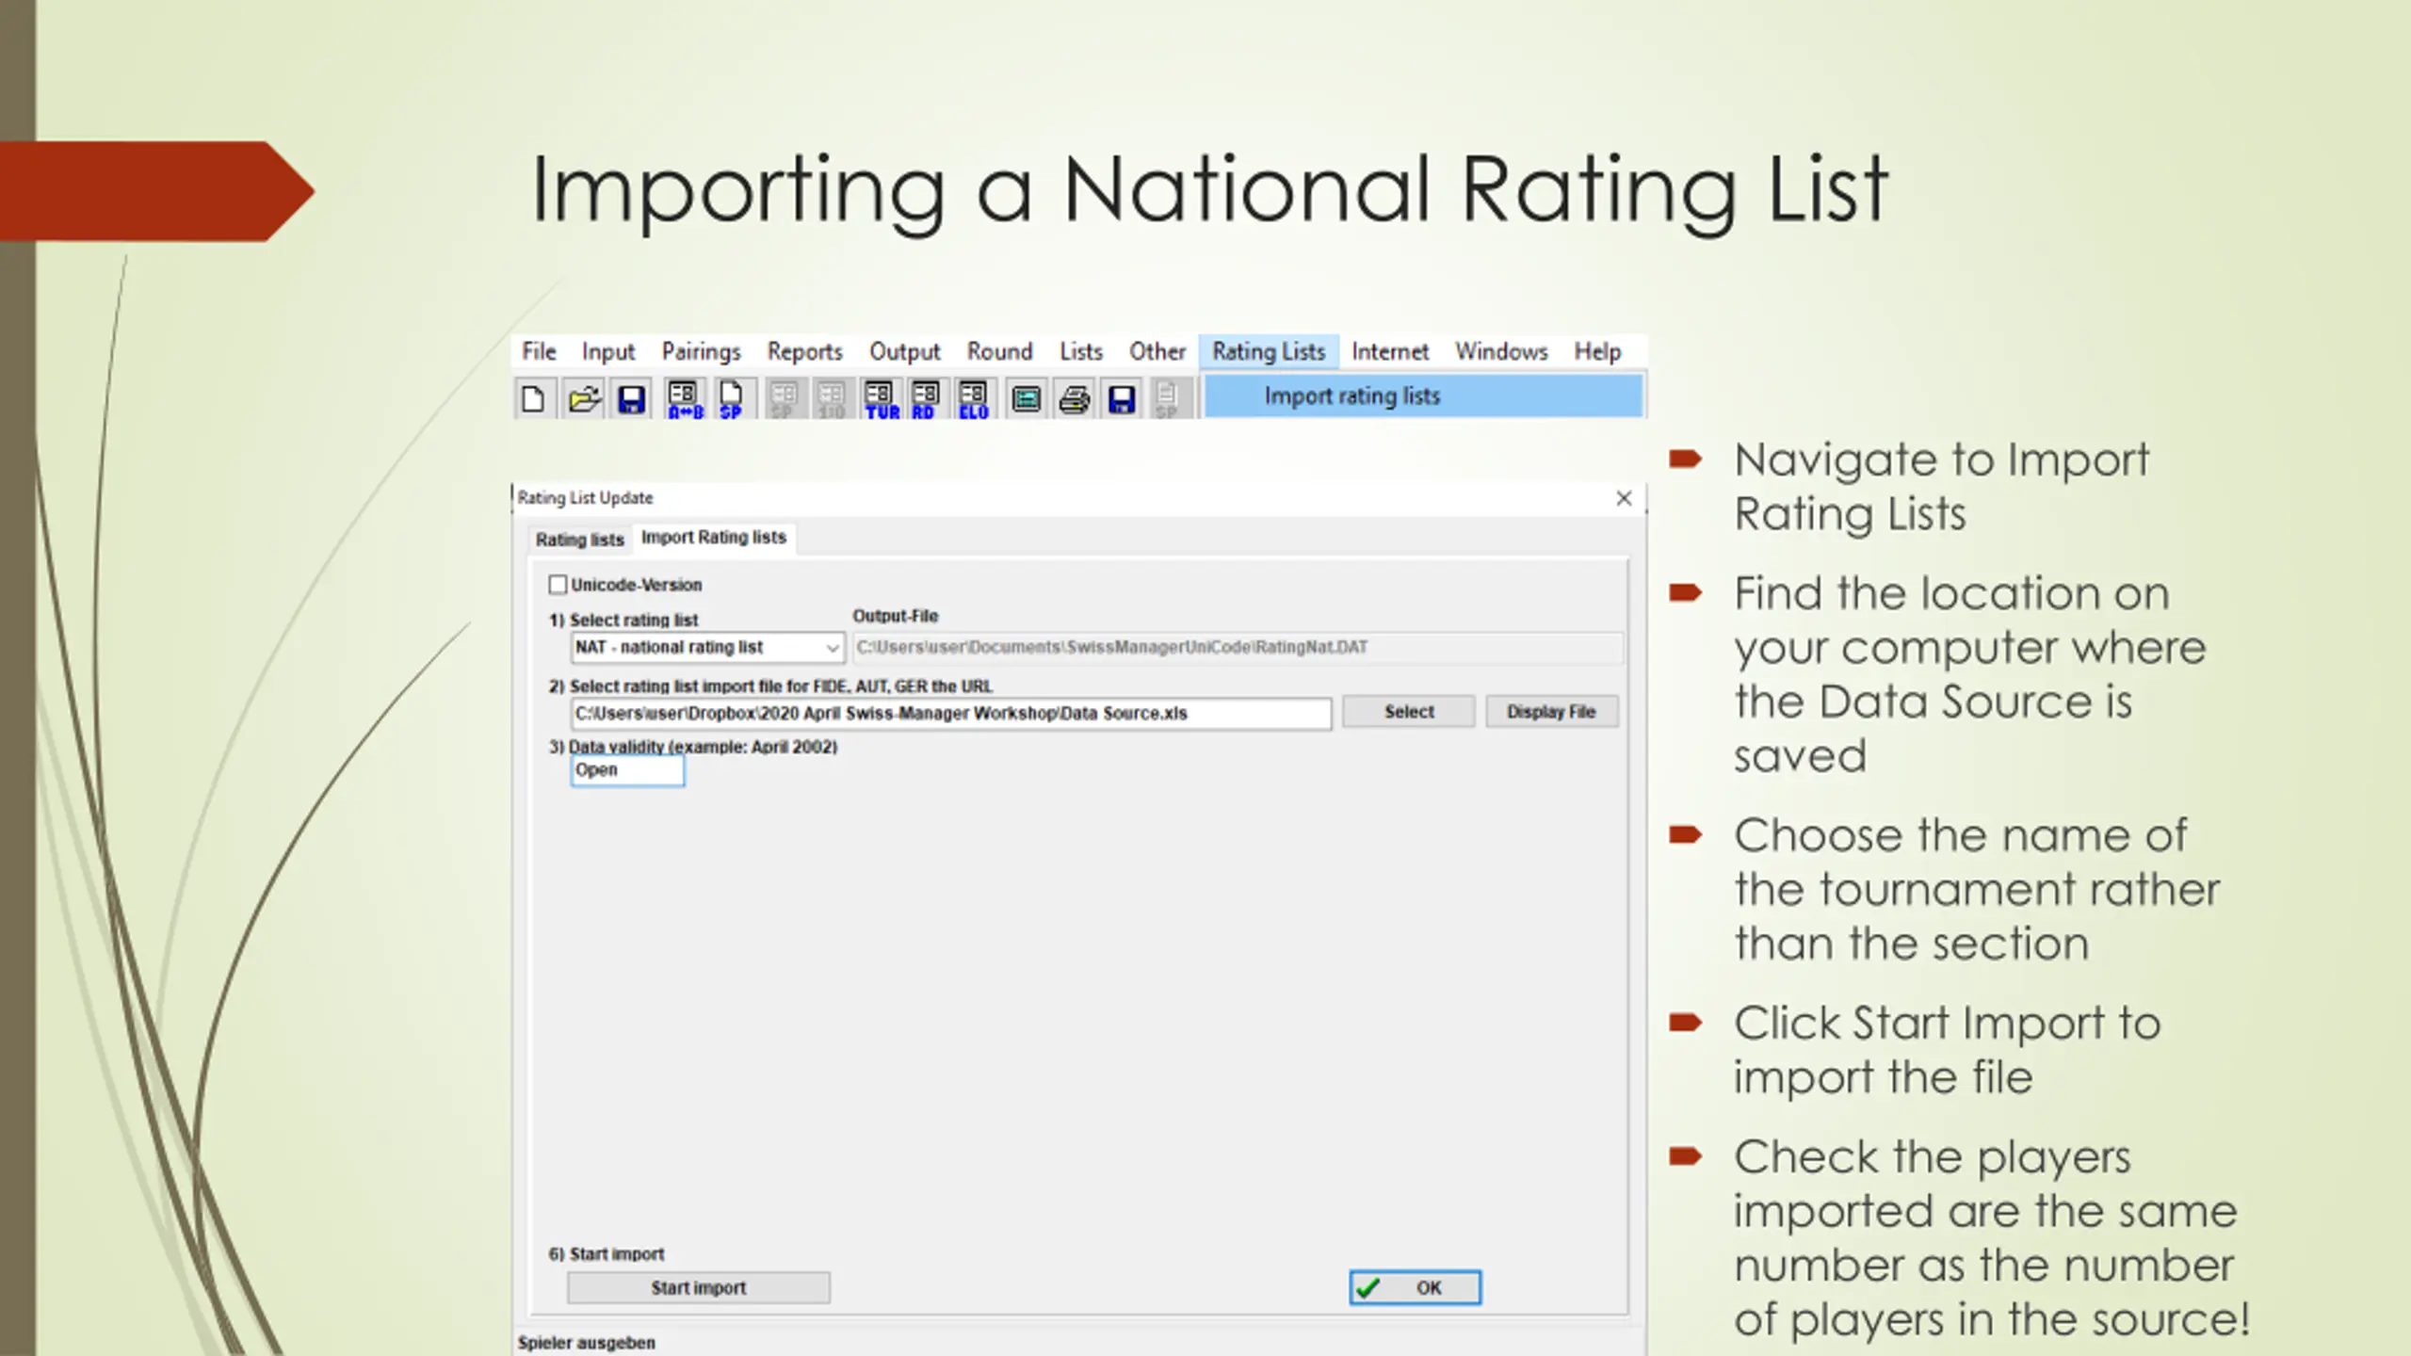Click the New tournament blank page icon
The image size is (2411, 1356).
click(x=533, y=399)
